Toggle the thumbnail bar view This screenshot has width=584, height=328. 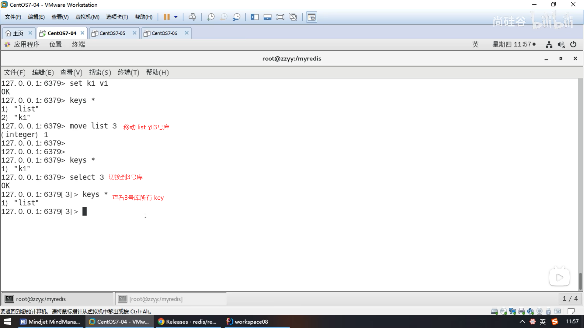pos(267,17)
